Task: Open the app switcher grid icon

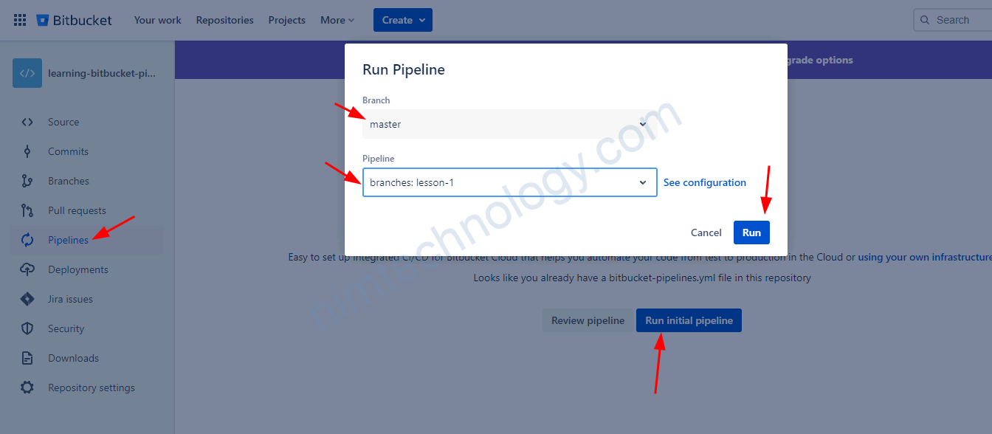Action: pyautogui.click(x=20, y=20)
